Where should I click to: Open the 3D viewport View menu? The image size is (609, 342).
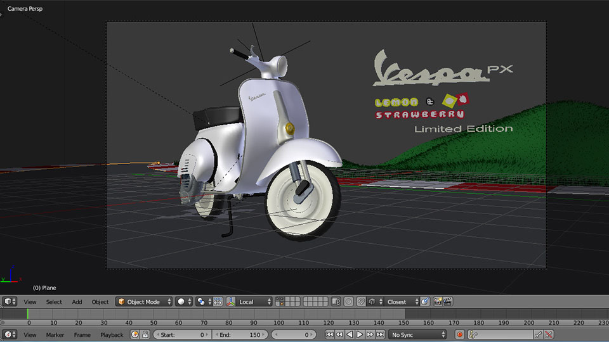pyautogui.click(x=30, y=301)
